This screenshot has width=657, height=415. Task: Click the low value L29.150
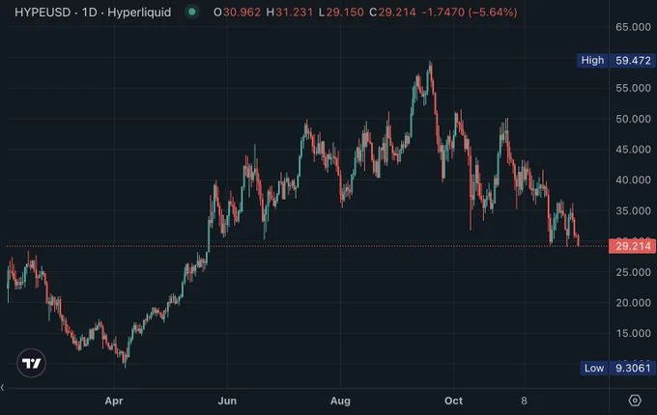[x=341, y=13]
